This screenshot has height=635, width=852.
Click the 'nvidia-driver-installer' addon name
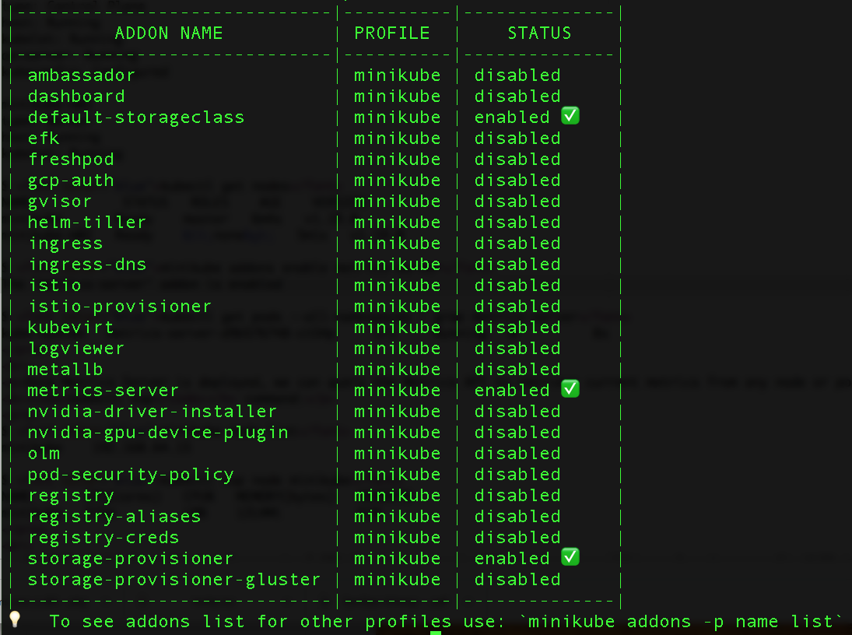coord(153,412)
